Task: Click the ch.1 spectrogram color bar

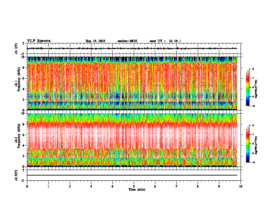Action: [x=247, y=87]
